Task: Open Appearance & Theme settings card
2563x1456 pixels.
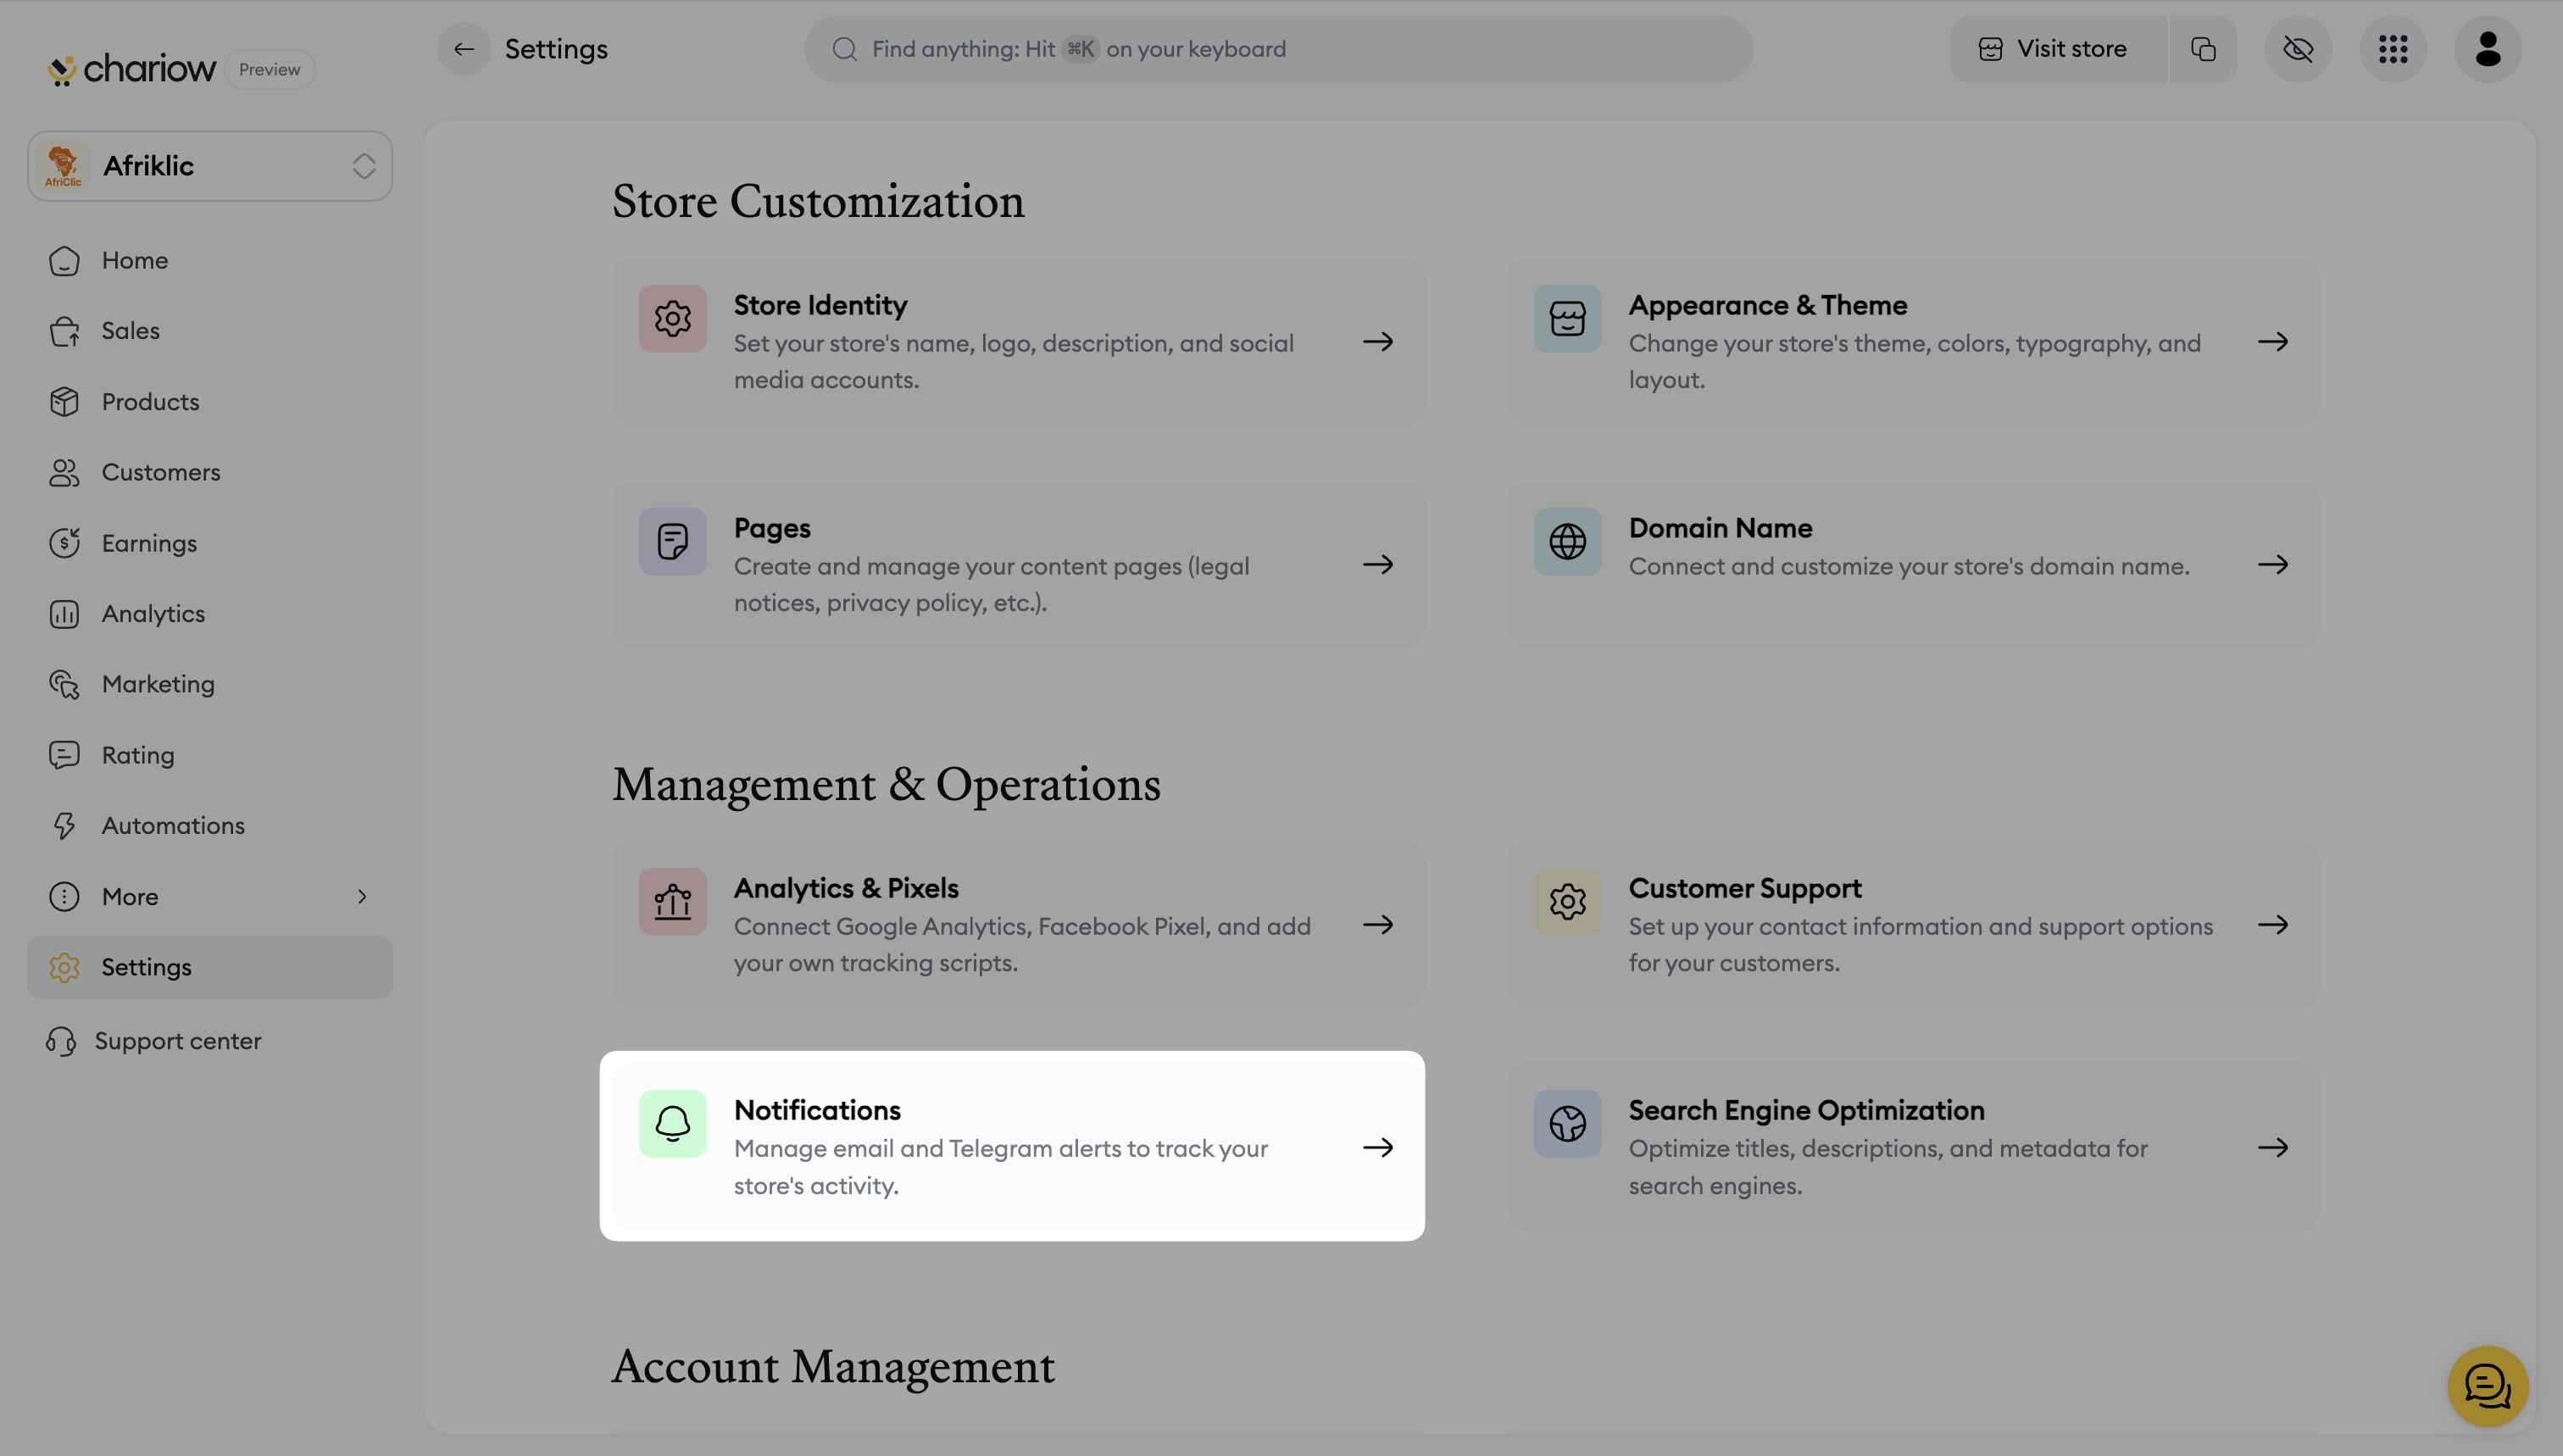Action: click(x=1912, y=342)
